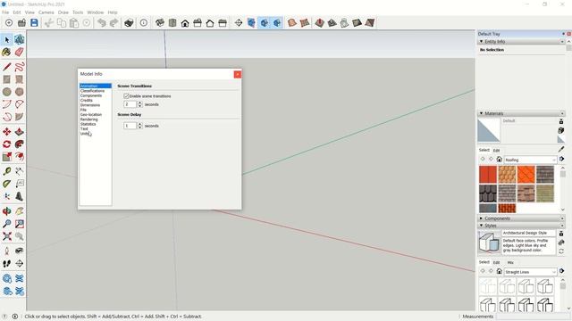This screenshot has width=572, height=321.
Task: Select the Follow Me tool
Action: (x=20, y=144)
